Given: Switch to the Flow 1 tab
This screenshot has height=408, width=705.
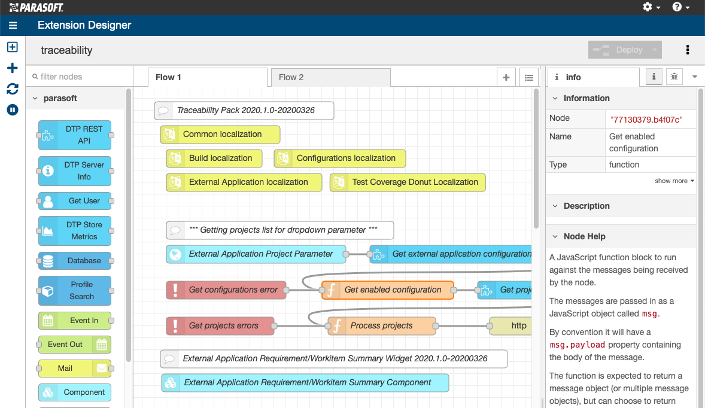Looking at the screenshot, I should click(x=208, y=77).
